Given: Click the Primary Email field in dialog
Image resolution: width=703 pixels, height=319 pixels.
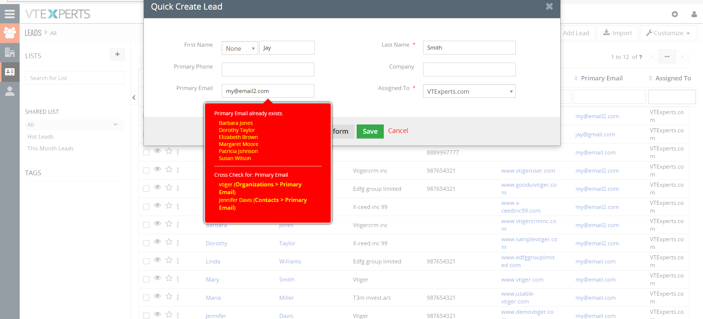Looking at the screenshot, I should (268, 91).
